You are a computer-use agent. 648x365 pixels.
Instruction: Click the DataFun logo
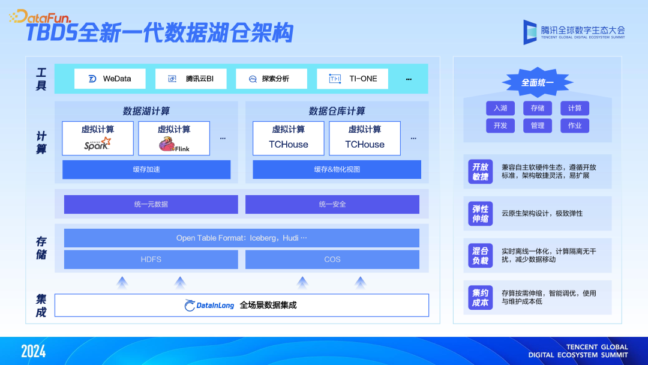coord(40,17)
